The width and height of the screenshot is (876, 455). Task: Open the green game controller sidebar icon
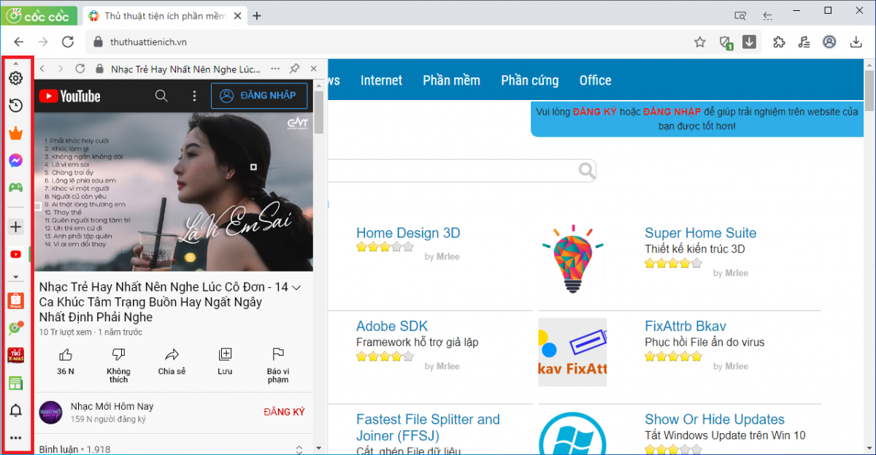15,188
